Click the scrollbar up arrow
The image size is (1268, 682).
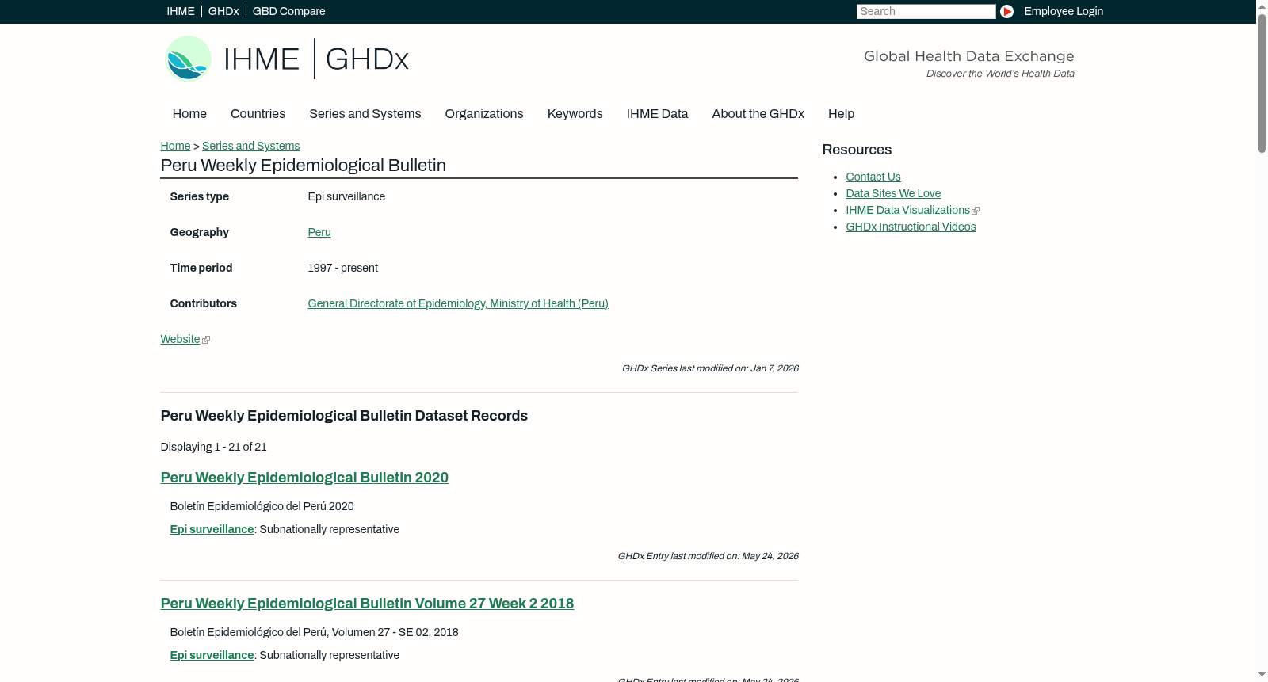click(1262, 6)
